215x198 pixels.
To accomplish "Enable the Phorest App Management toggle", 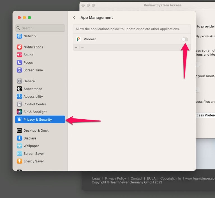I will [x=185, y=39].
